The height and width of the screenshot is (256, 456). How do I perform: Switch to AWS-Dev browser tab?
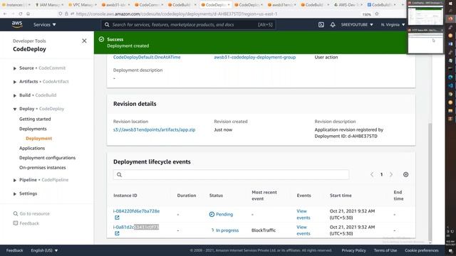pos(348,5)
